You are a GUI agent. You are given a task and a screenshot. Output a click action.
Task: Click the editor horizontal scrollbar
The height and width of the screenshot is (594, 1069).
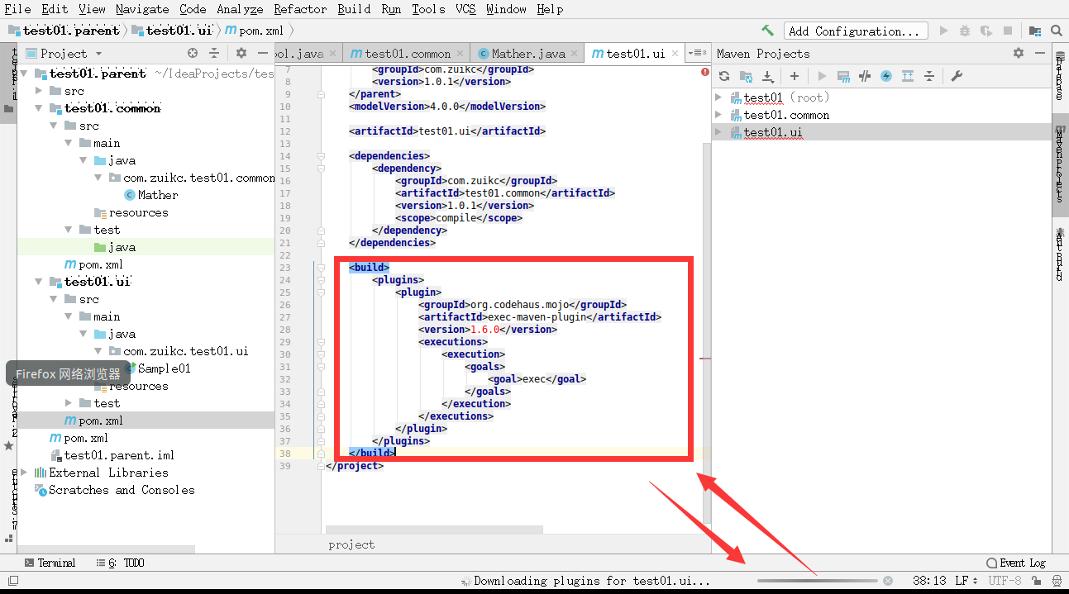(434, 530)
